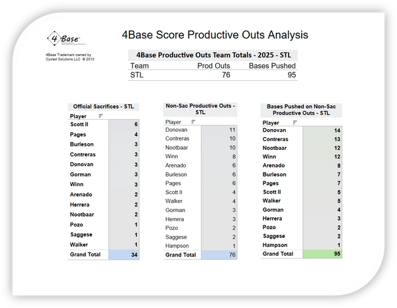
Task: Click 'Grand Total' label in Non-Sac Productive Outs table
Action: click(181, 255)
